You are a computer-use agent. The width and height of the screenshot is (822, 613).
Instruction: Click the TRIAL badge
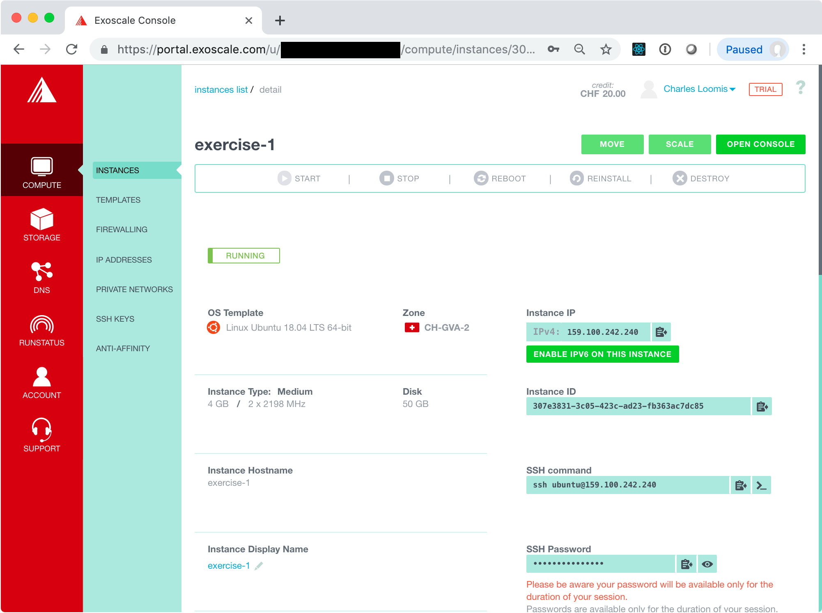pyautogui.click(x=765, y=89)
